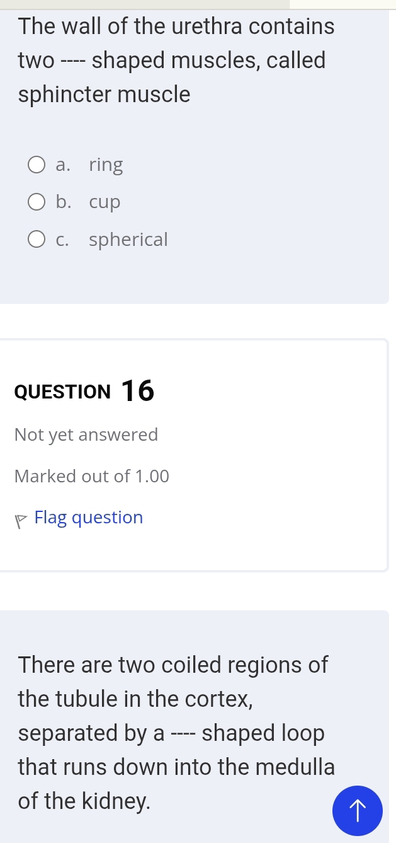Click the 'ring' answer label
Image resolution: width=396 pixels, height=843 pixels.
(106, 165)
